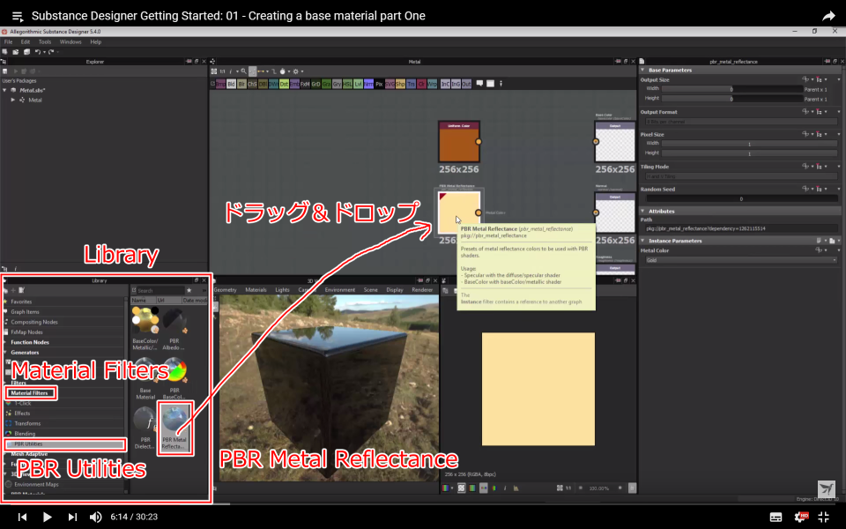Screen dimensions: 846x529
Task: Select FxMap Nodes in the Library
Action: 26,332
